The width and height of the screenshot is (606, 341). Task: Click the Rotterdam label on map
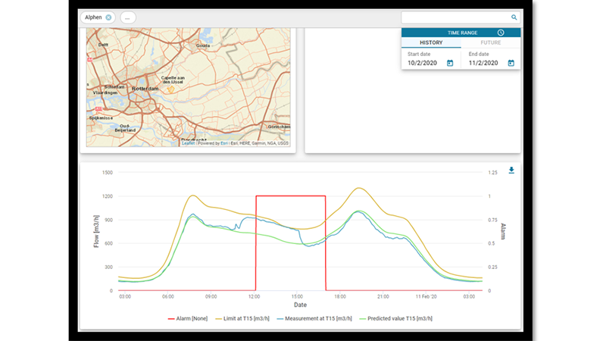pos(145,89)
